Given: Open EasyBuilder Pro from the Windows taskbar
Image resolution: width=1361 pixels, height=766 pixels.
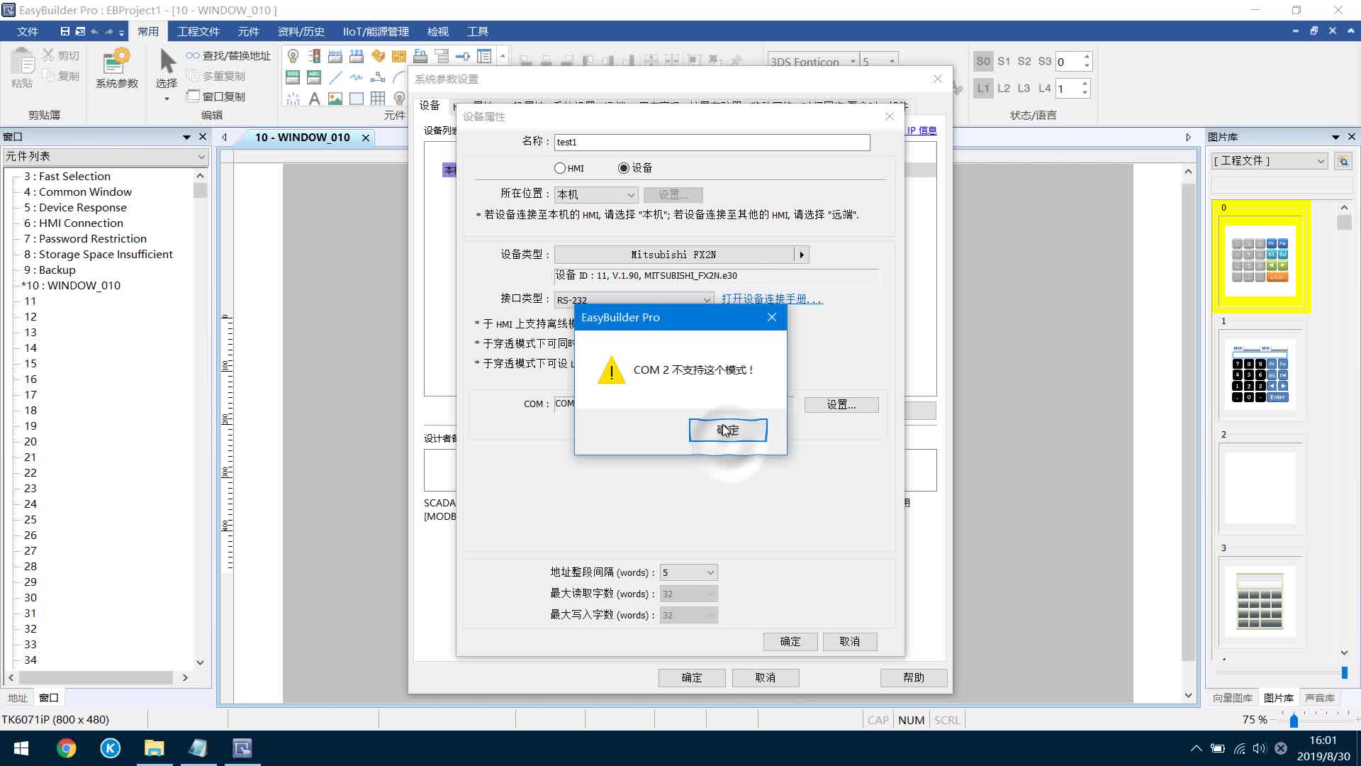Looking at the screenshot, I should point(242,748).
